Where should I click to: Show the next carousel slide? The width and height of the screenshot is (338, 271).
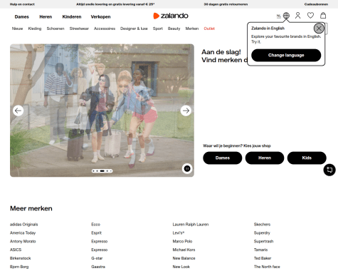click(x=186, y=111)
